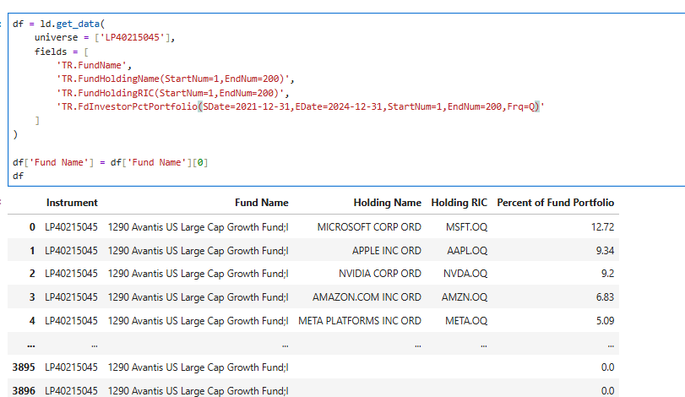This screenshot has height=397, width=685.
Task: Place cursor on TR.FundHoldingName code line
Action: tap(175, 79)
